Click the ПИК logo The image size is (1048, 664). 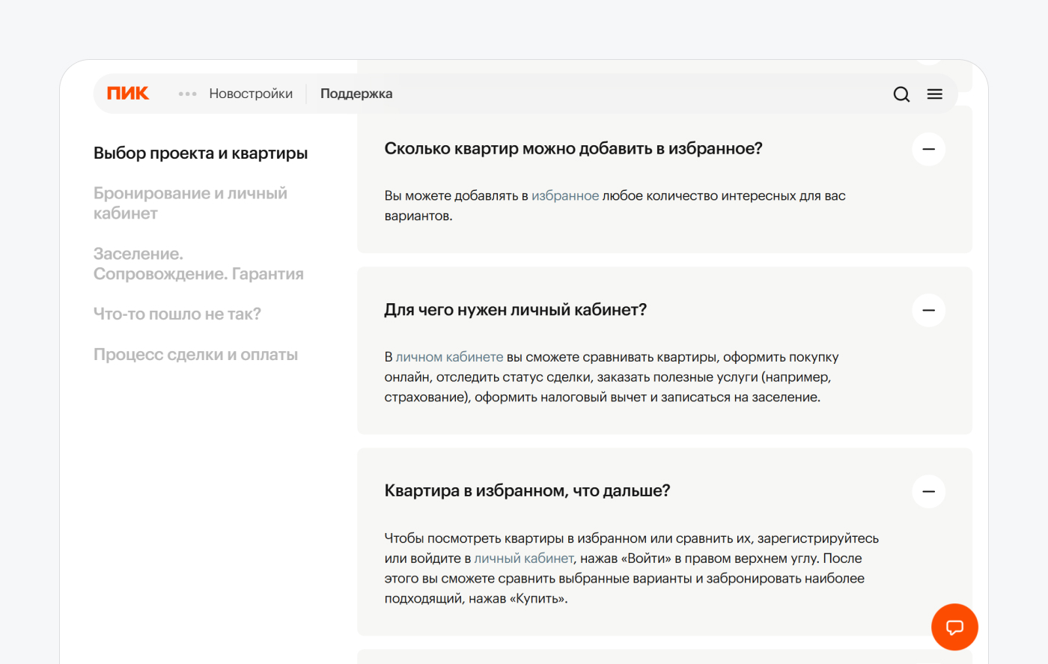coord(128,94)
